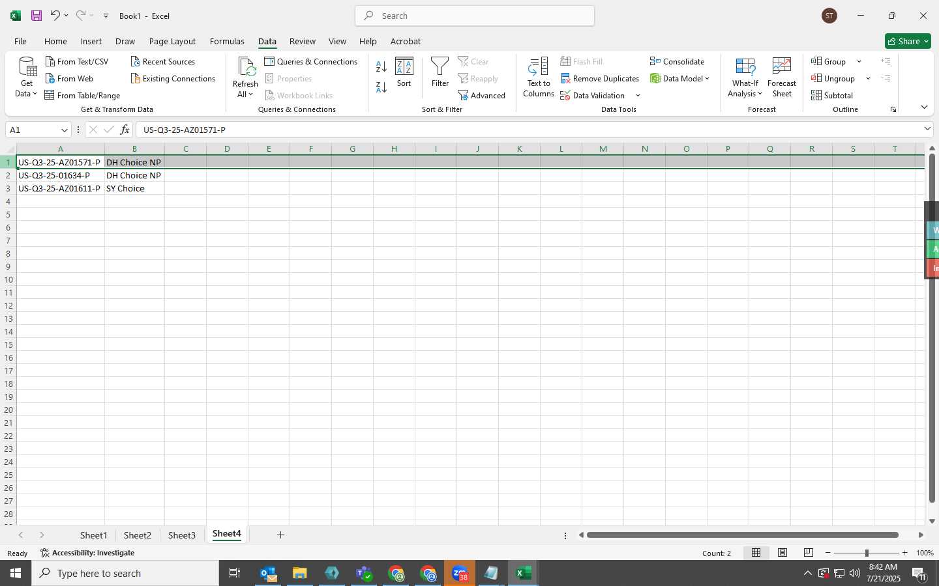This screenshot has width=939, height=586.
Task: Click Remove Duplicates
Action: [600, 78]
